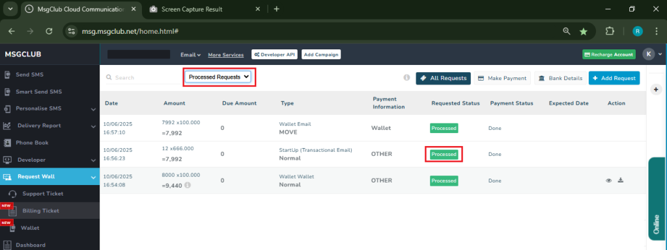This screenshot has width=667, height=250.
Task: Click Processed badge in Wallet Wallet row
Action: pyautogui.click(x=444, y=181)
